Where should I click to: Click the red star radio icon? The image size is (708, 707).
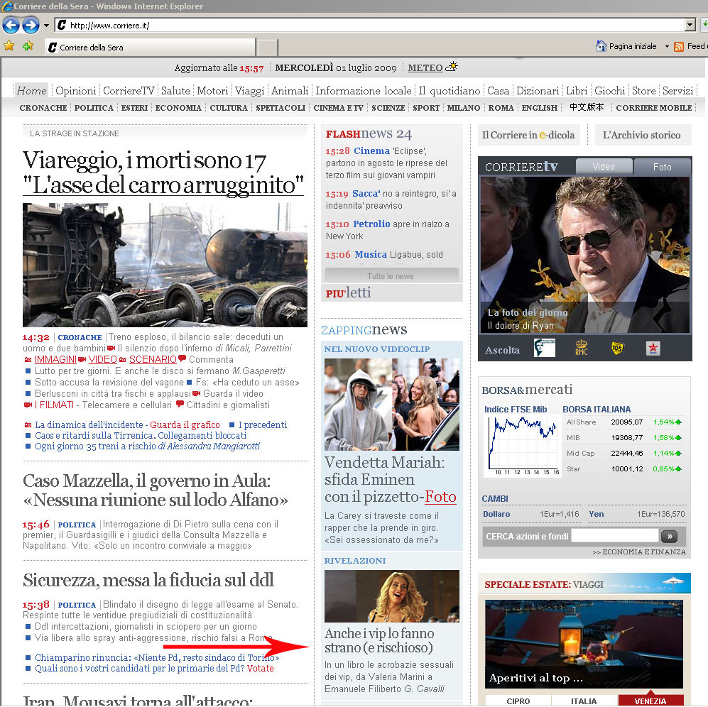pyautogui.click(x=653, y=348)
